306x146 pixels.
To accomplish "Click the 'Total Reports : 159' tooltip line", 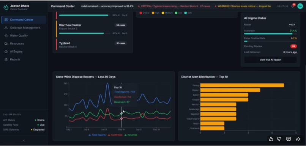I will pyautogui.click(x=125, y=92).
